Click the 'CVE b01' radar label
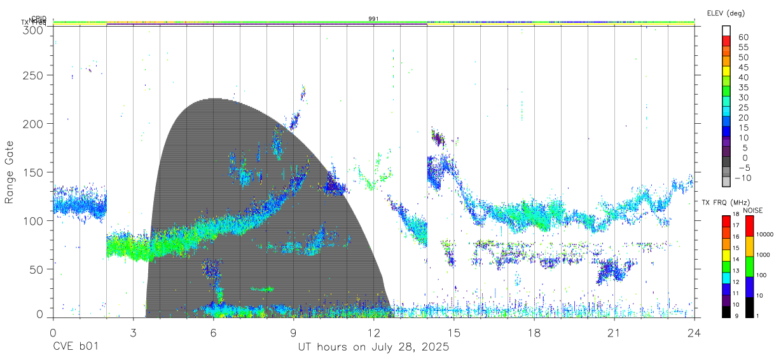This screenshot has width=781, height=360. click(x=76, y=347)
